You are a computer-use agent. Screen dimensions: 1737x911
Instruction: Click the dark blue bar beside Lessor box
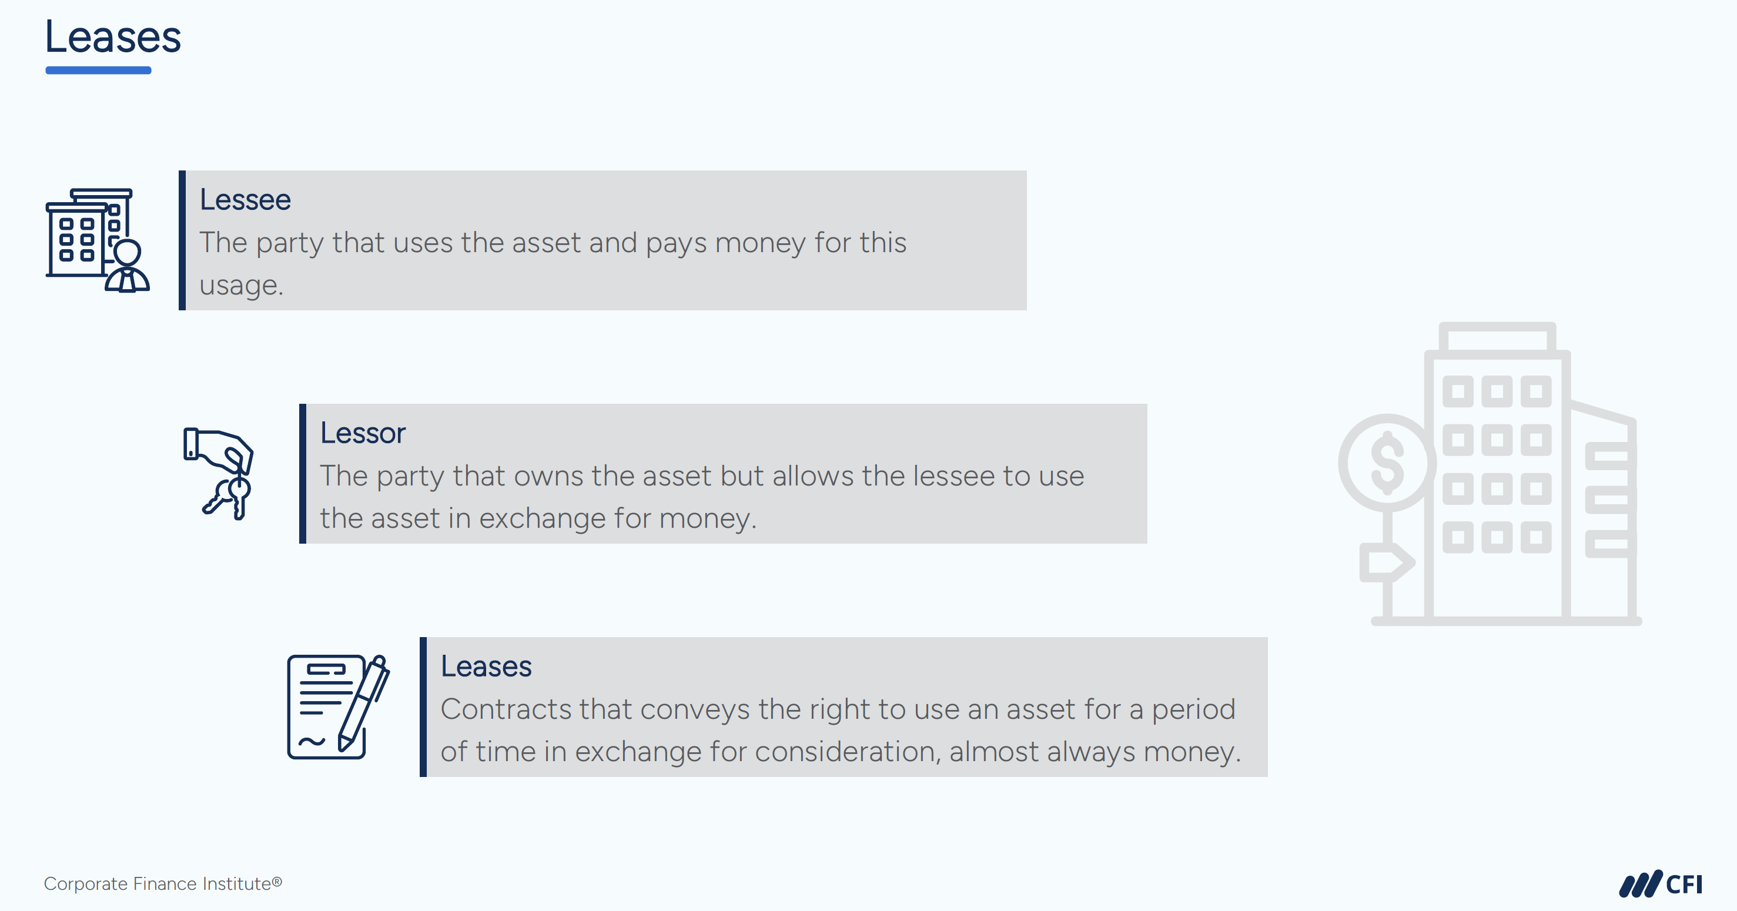303,473
